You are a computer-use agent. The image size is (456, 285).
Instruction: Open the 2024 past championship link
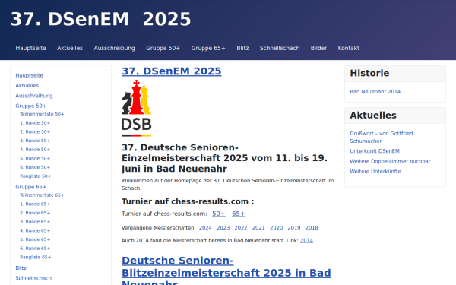coord(205,228)
